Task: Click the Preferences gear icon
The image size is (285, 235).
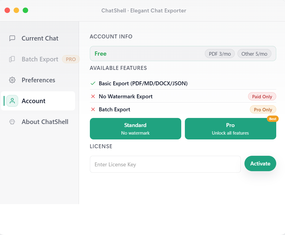Action: tap(12, 80)
